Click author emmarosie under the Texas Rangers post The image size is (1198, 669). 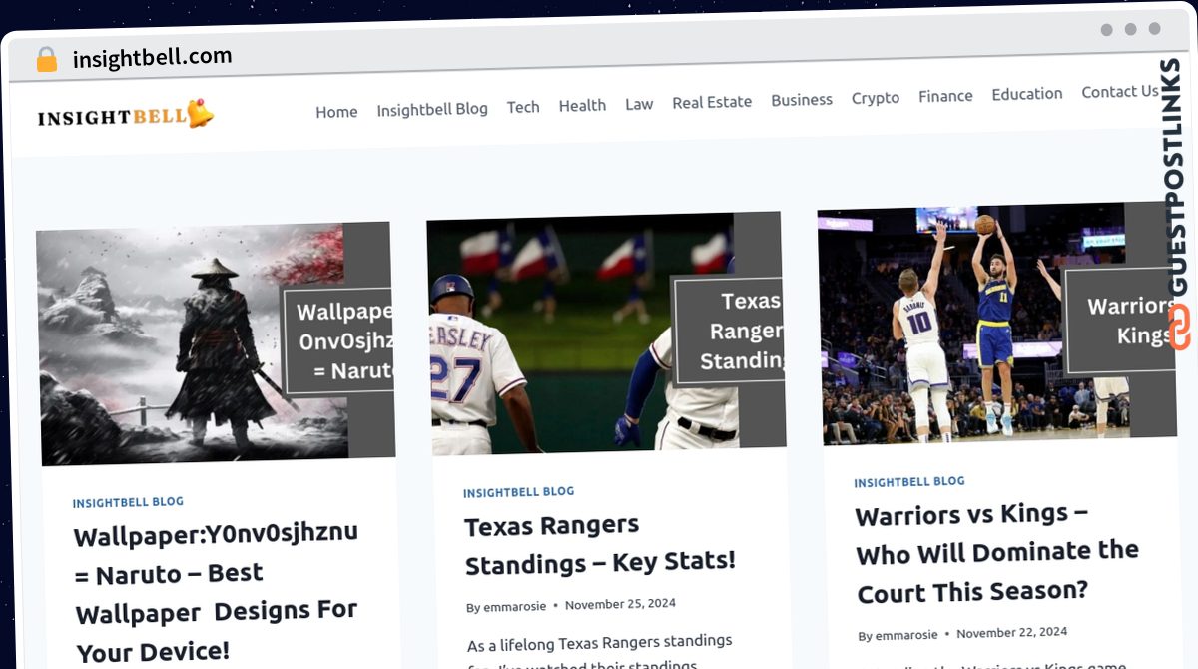pos(511,606)
